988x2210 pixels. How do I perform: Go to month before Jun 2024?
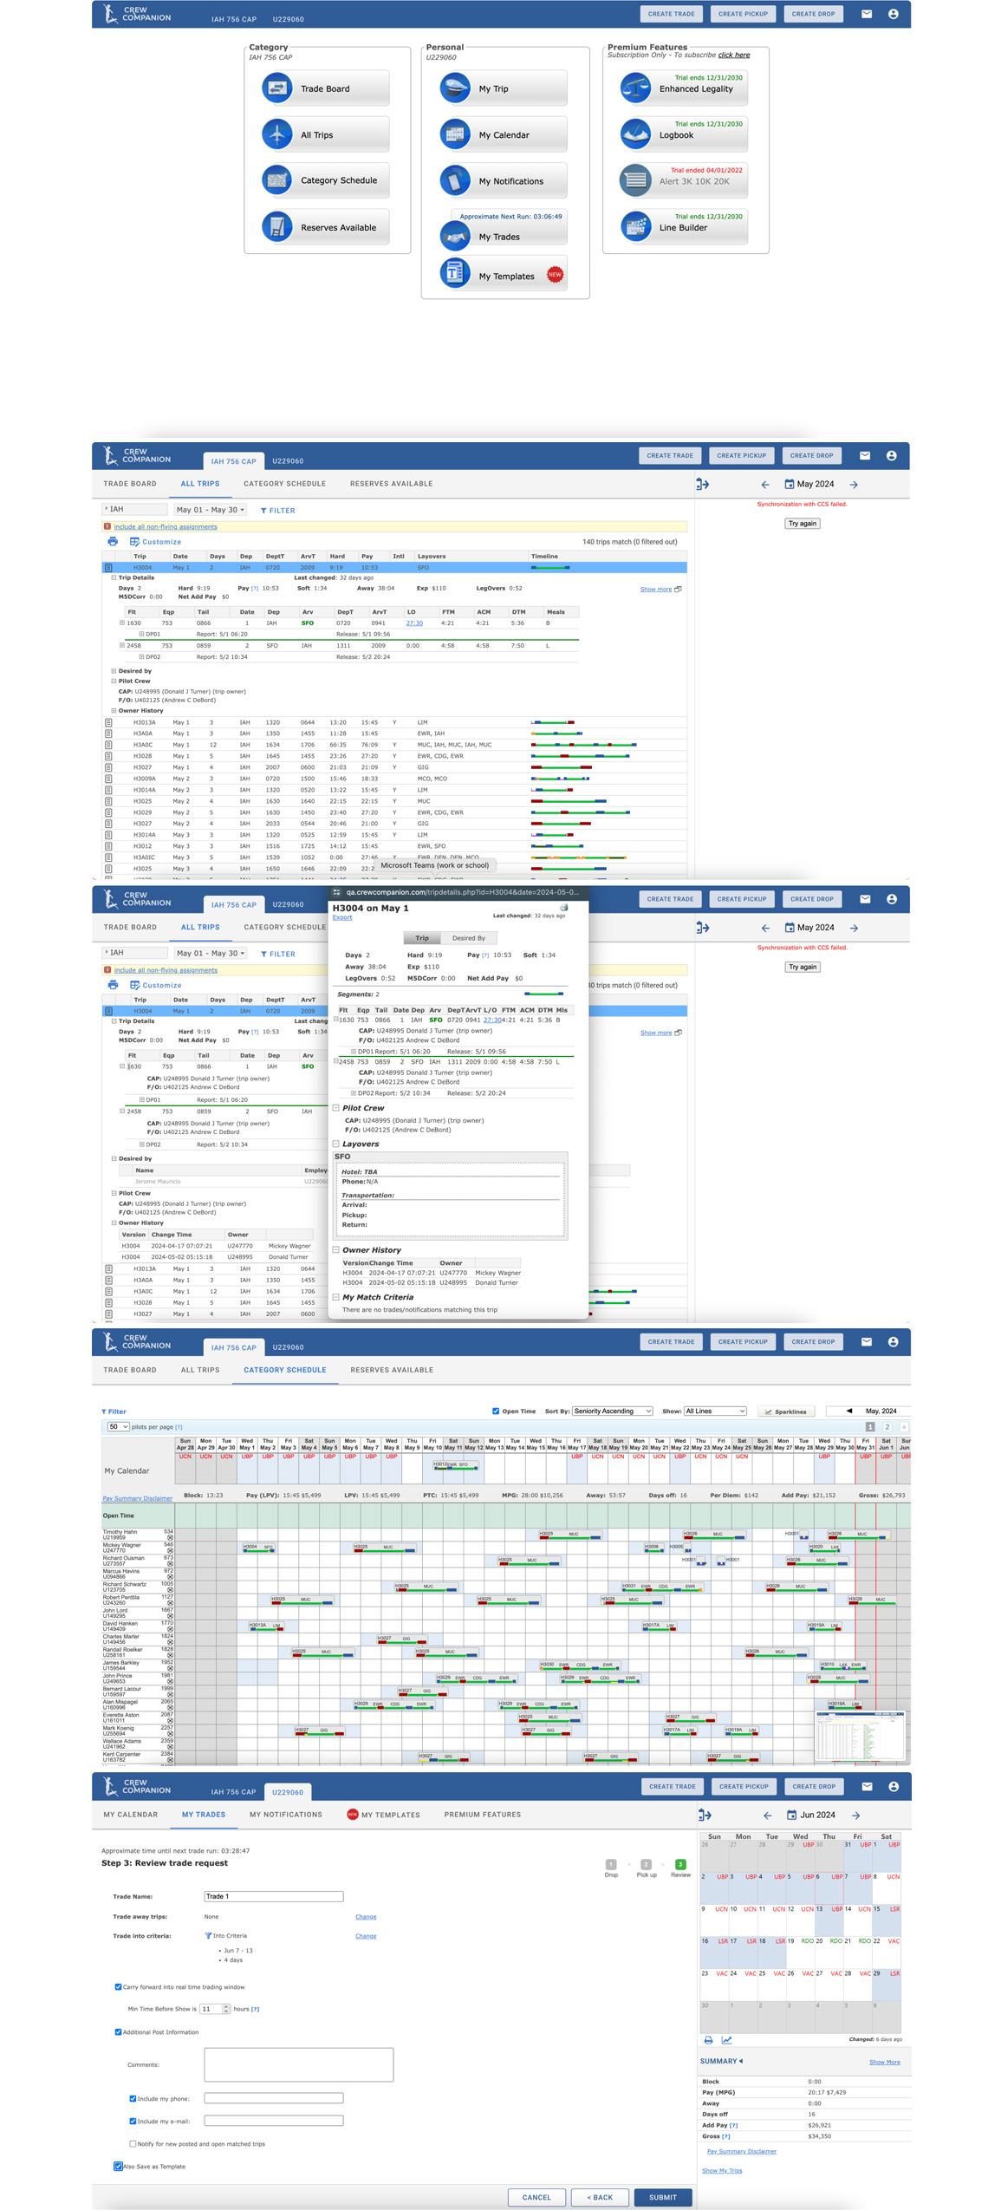pyautogui.click(x=767, y=1815)
